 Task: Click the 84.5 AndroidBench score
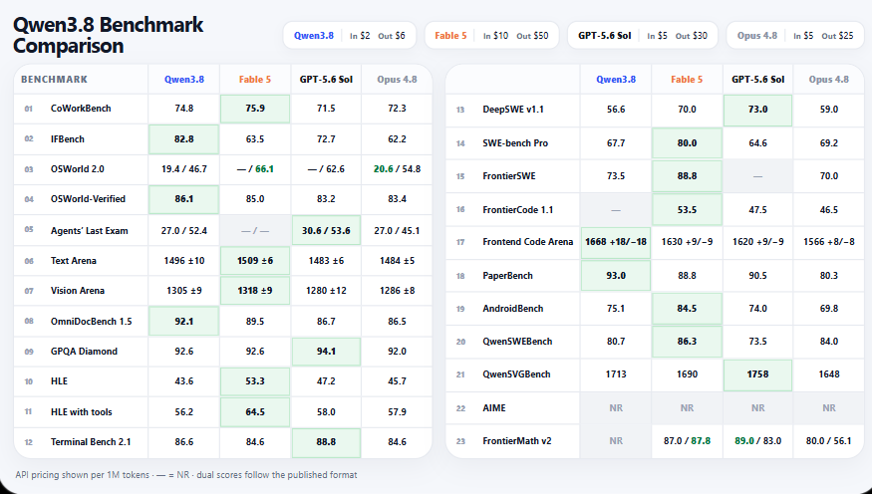pos(687,309)
